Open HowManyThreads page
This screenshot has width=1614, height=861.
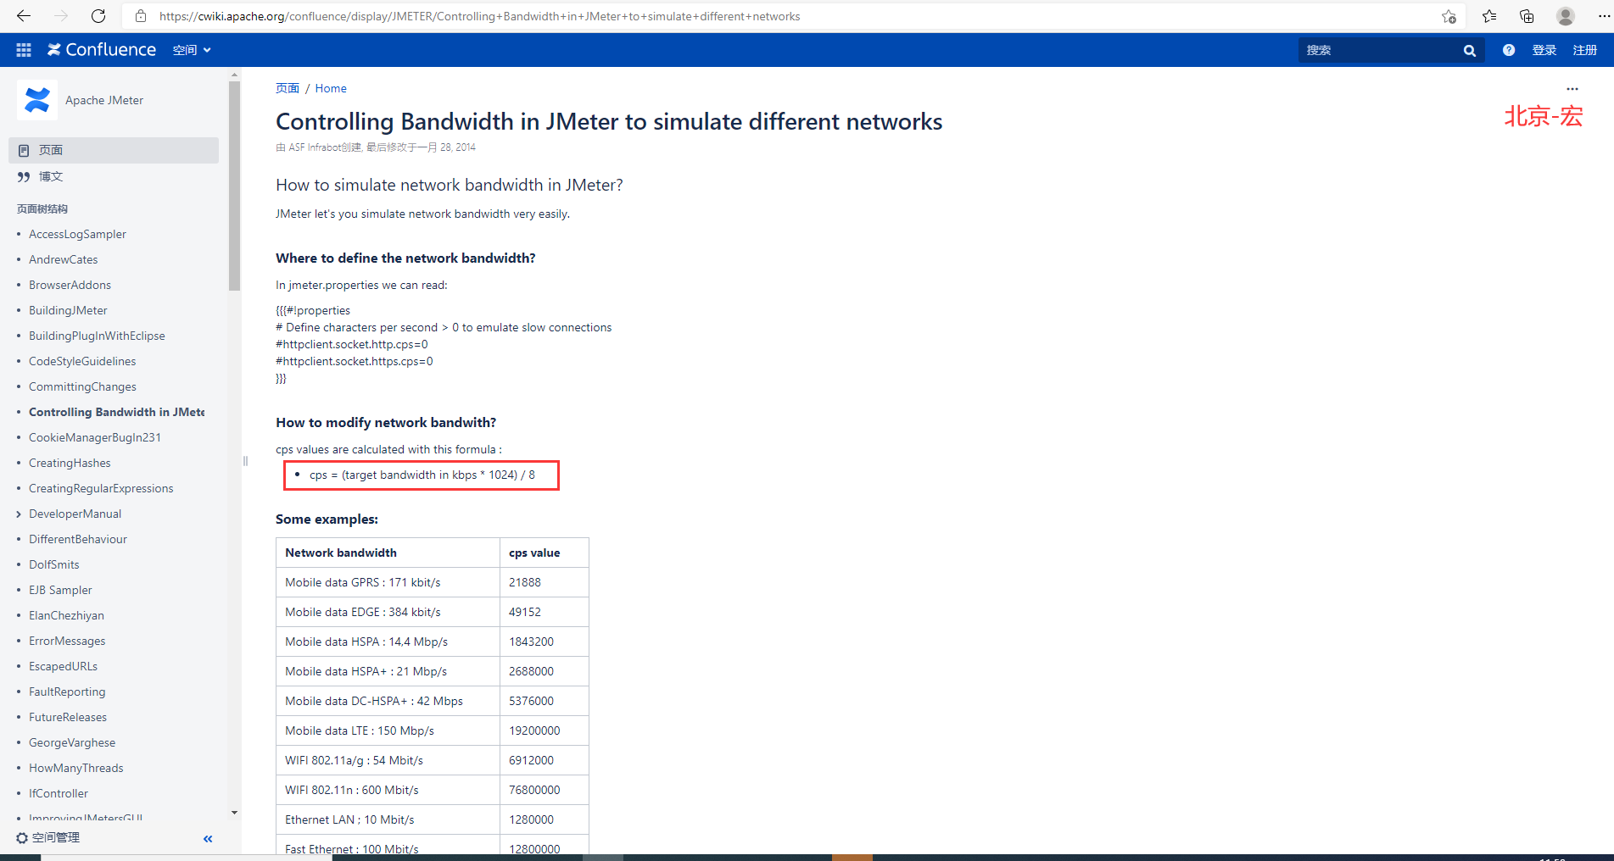click(x=76, y=768)
